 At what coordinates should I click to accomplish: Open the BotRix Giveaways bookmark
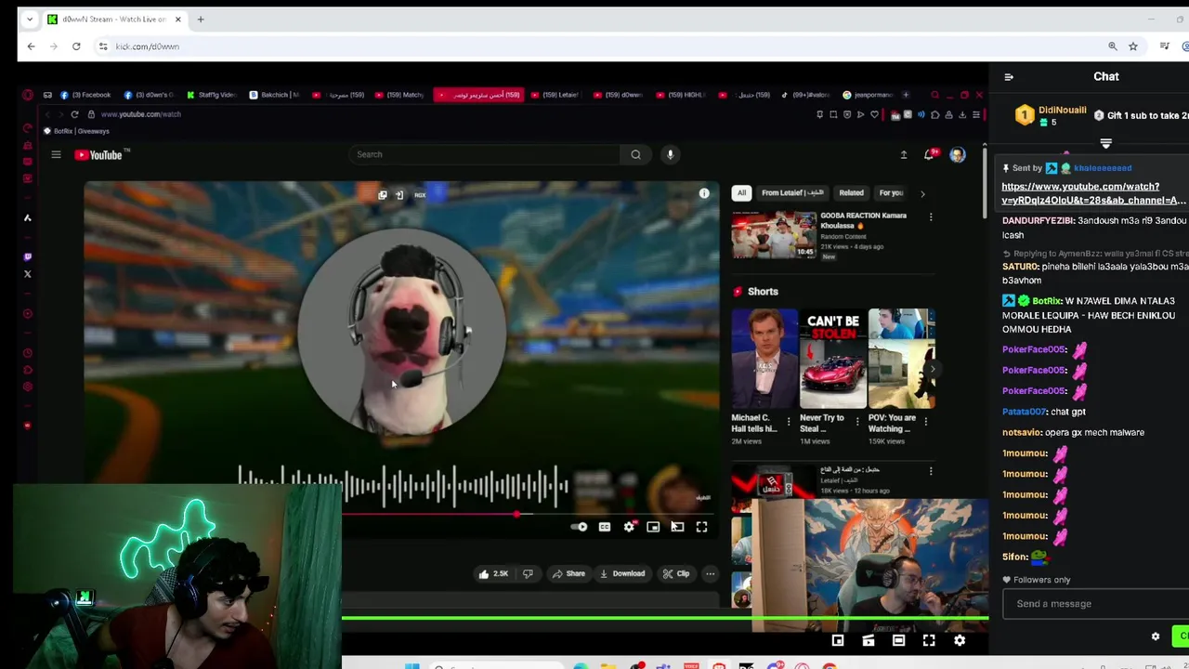coord(75,131)
